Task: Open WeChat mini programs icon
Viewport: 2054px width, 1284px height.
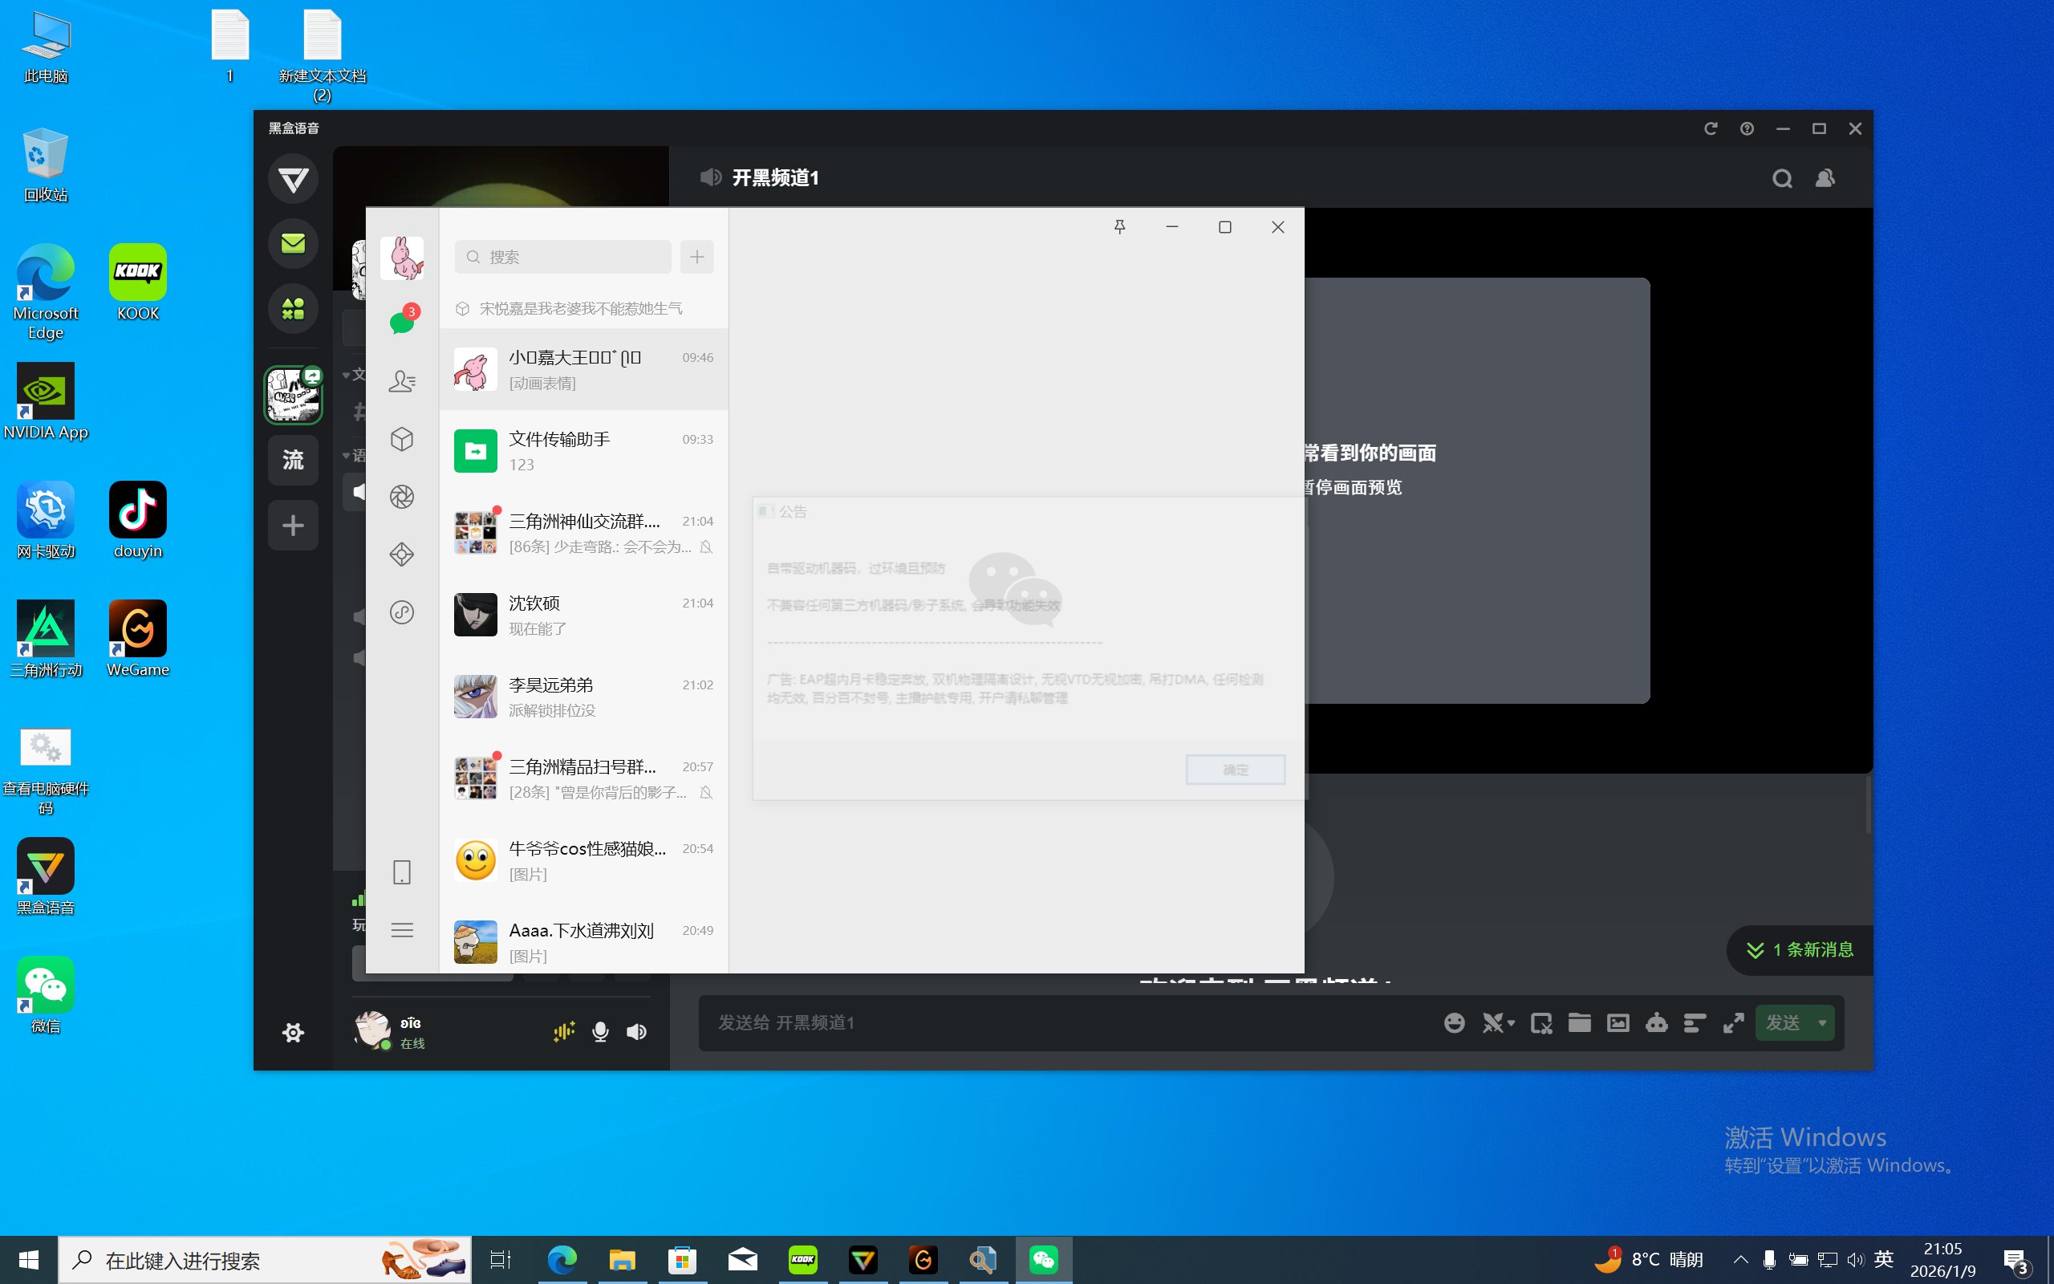Action: [401, 612]
